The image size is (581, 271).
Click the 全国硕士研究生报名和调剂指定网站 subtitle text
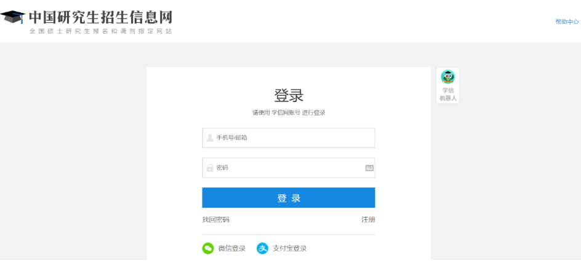tap(100, 31)
